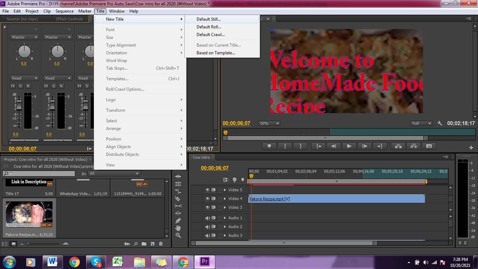Open first Master output dropdown
478x269 pixels.
click(x=24, y=37)
